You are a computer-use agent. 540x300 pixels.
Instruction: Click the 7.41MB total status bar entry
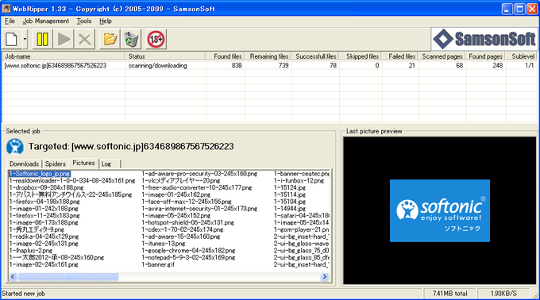pos(449,294)
